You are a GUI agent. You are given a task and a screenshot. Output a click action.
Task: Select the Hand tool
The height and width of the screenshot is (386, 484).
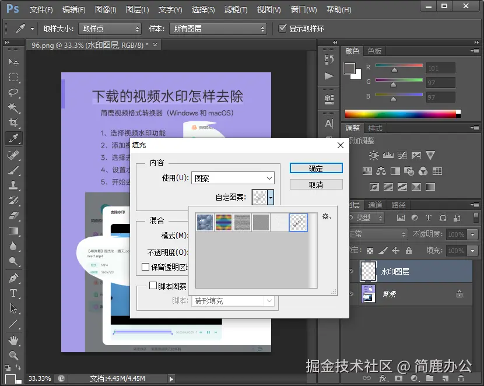(x=13, y=339)
